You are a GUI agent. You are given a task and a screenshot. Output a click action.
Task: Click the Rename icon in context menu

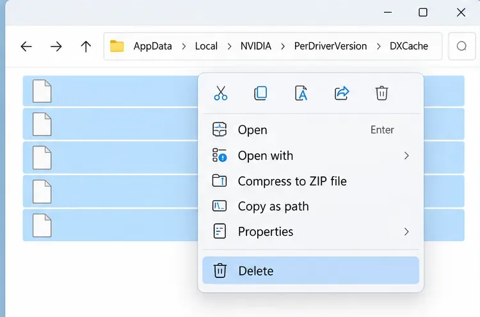coord(301,93)
